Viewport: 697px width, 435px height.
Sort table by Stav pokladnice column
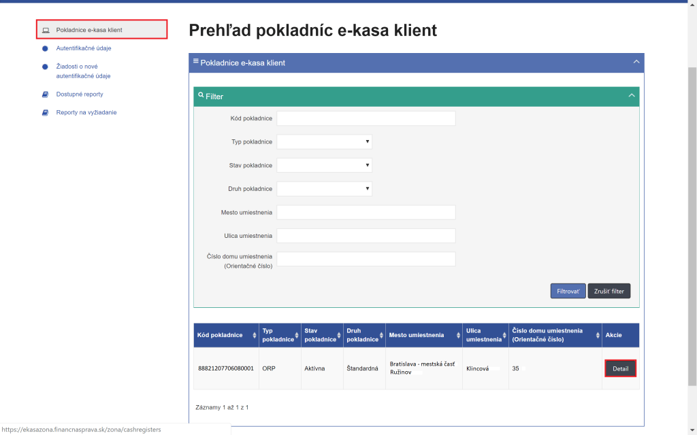pos(322,335)
